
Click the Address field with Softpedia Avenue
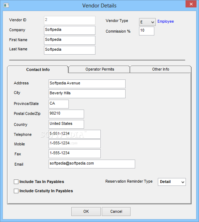coord(87,84)
